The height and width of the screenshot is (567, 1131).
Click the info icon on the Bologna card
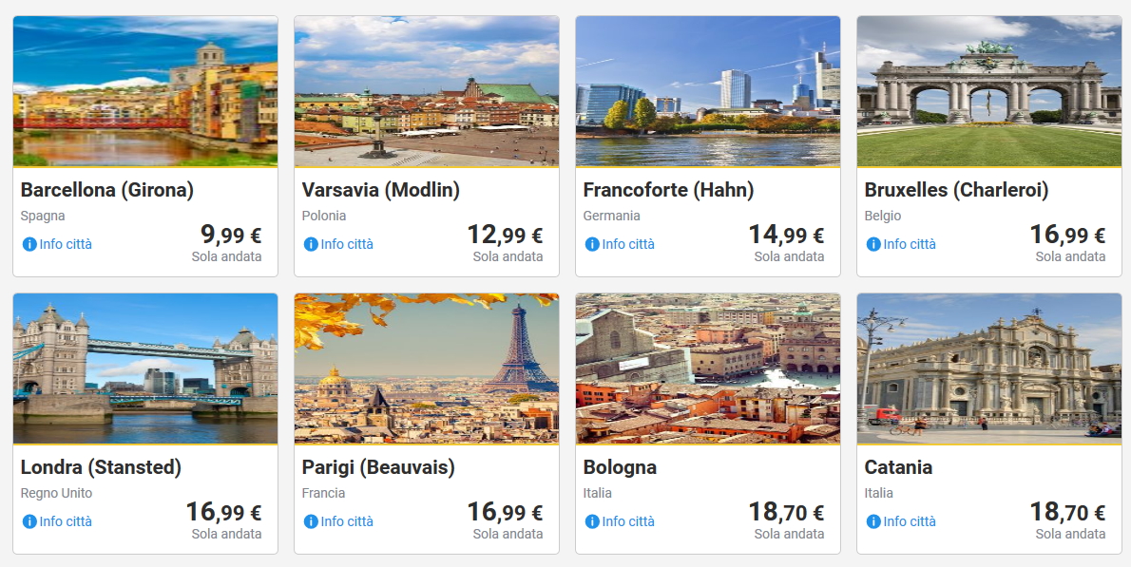point(592,521)
